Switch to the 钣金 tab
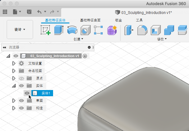Image resolution: width=189 pixels, height=131 pixels. 119,20
